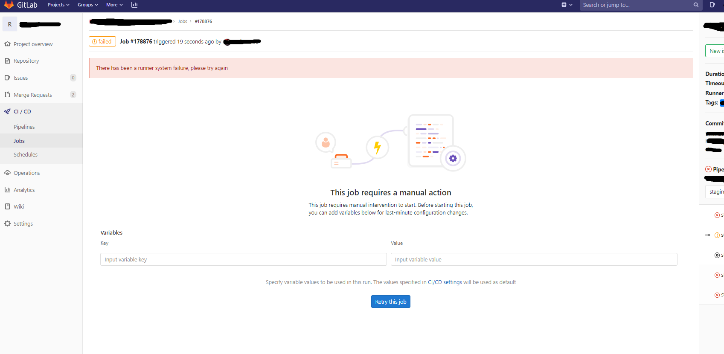Follow the CI/CD settings link
This screenshot has height=354, width=724.
pos(445,282)
